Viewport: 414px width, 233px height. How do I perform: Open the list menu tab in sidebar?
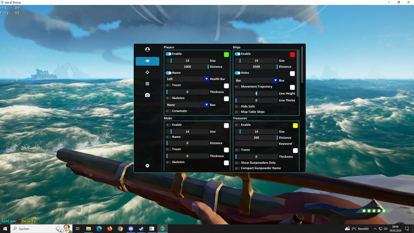tap(147, 84)
